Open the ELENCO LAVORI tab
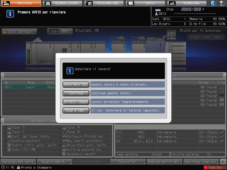 tap(63, 3)
